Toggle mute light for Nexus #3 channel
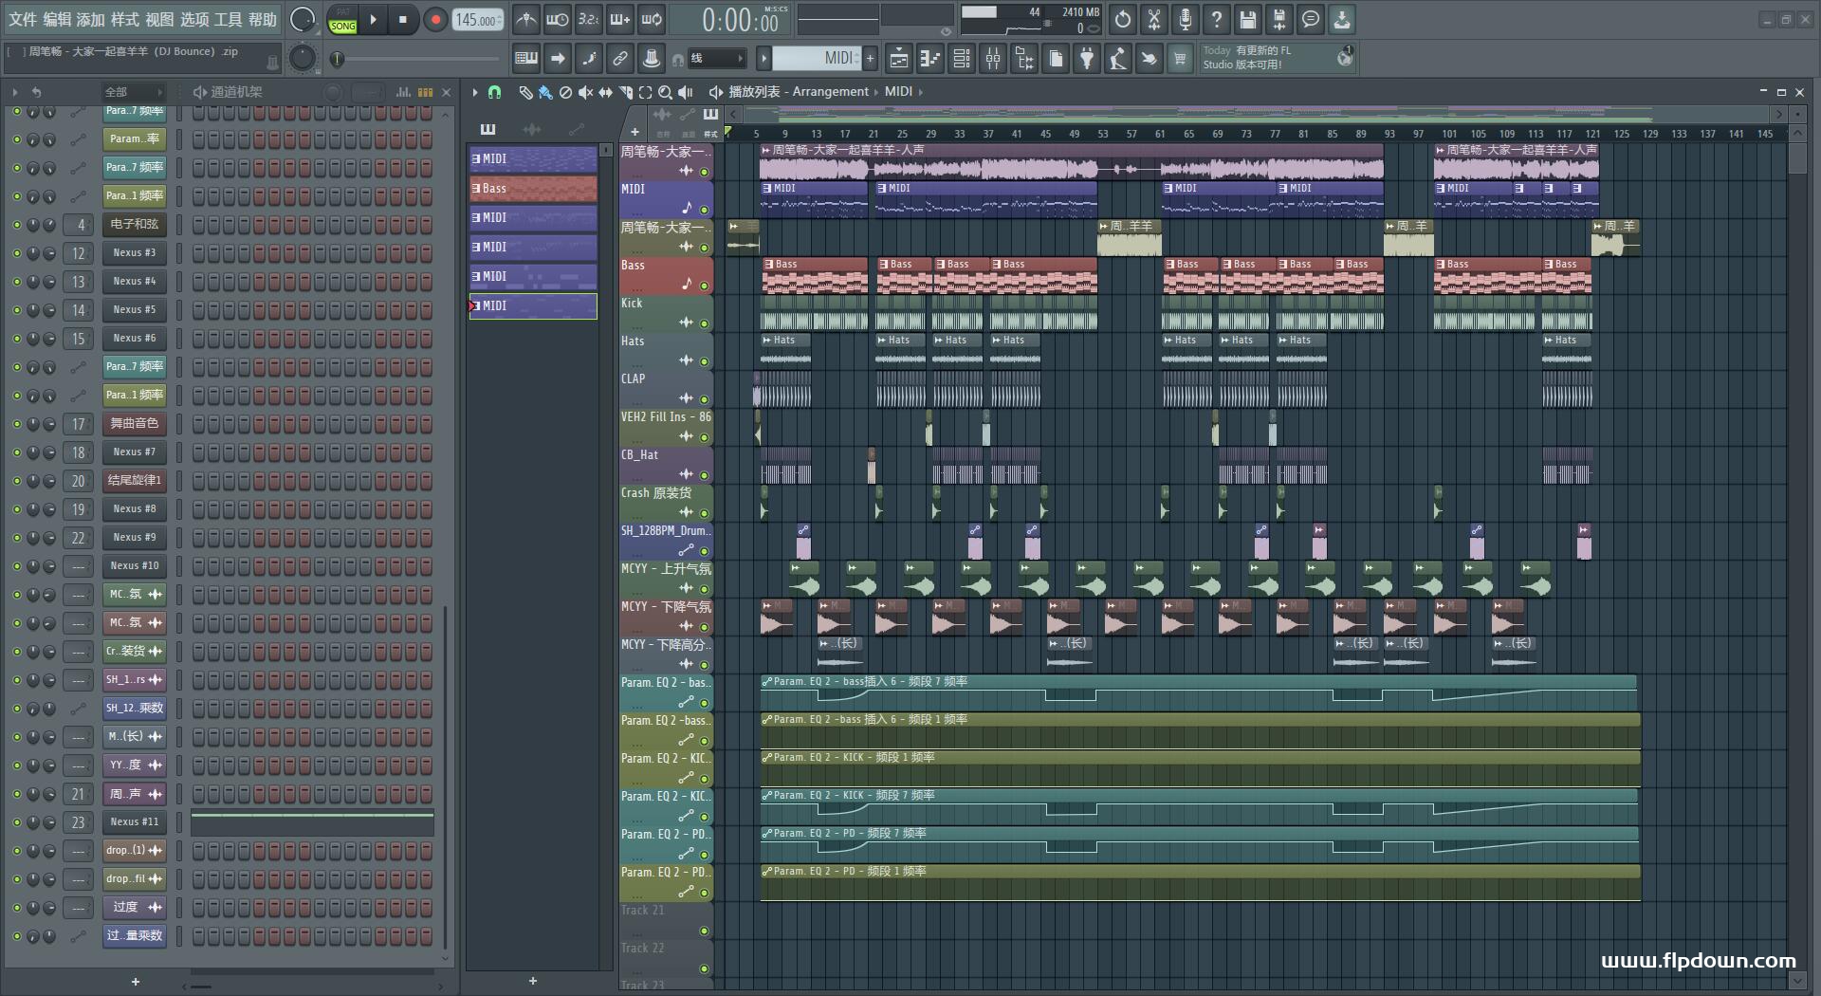The height and width of the screenshot is (996, 1821). coord(16,253)
